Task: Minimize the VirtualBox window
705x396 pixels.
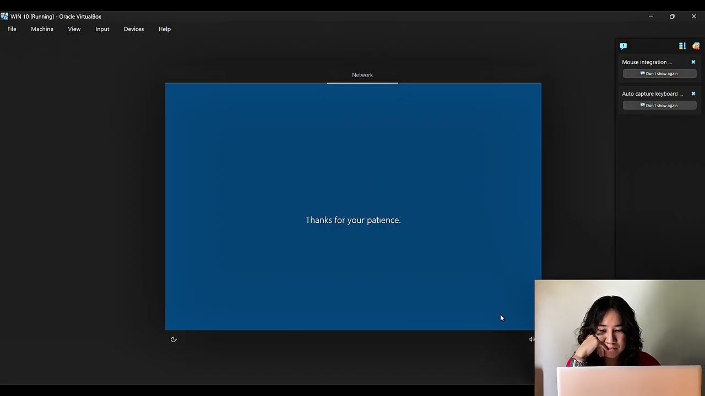Action: (x=650, y=16)
